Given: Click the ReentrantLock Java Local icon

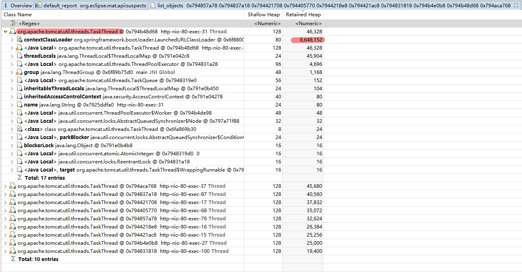Looking at the screenshot, I should 19,162.
